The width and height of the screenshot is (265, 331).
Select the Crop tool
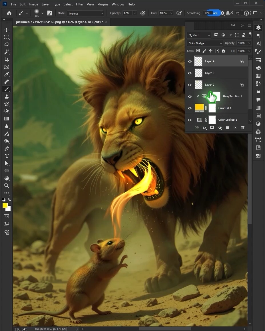tap(7, 59)
